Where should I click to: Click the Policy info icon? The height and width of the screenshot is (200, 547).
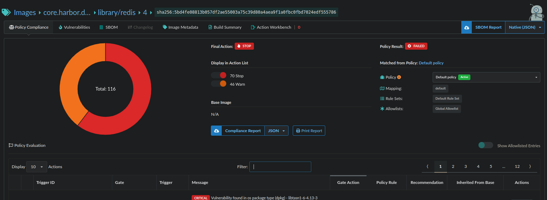click(399, 77)
